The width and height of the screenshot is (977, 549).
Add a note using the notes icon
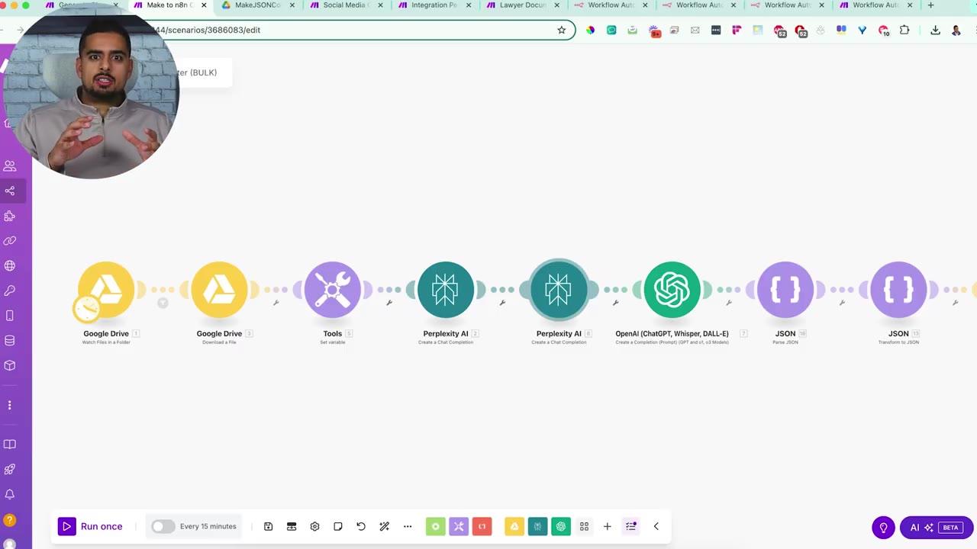[x=338, y=526]
